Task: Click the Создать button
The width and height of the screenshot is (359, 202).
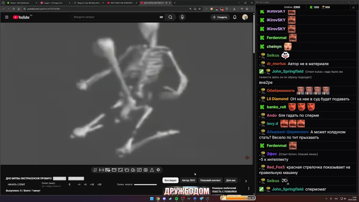Action: (x=220, y=17)
